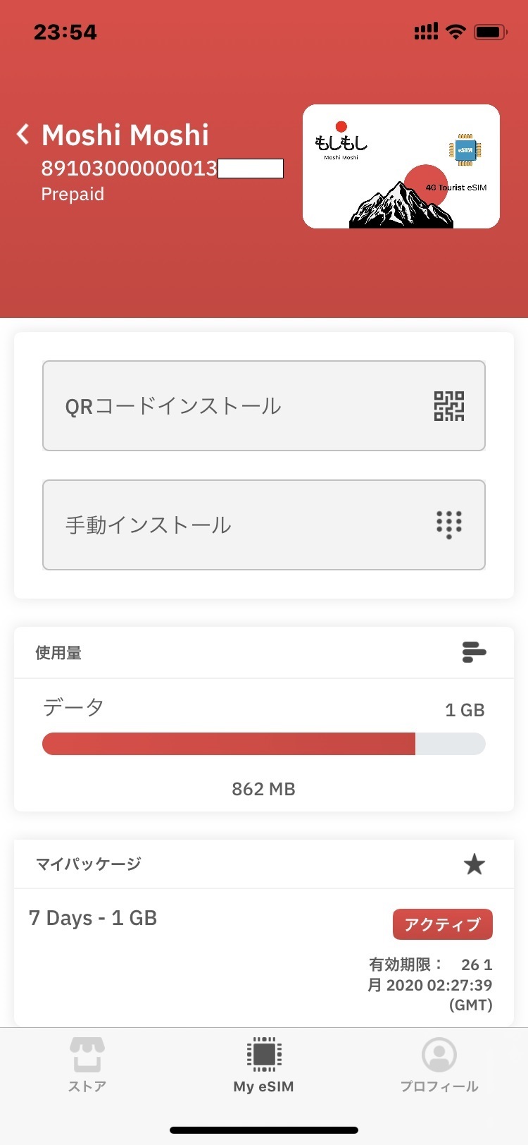The height and width of the screenshot is (1145, 528).
Task: Tap the battery status icon
Action: pyautogui.click(x=490, y=32)
